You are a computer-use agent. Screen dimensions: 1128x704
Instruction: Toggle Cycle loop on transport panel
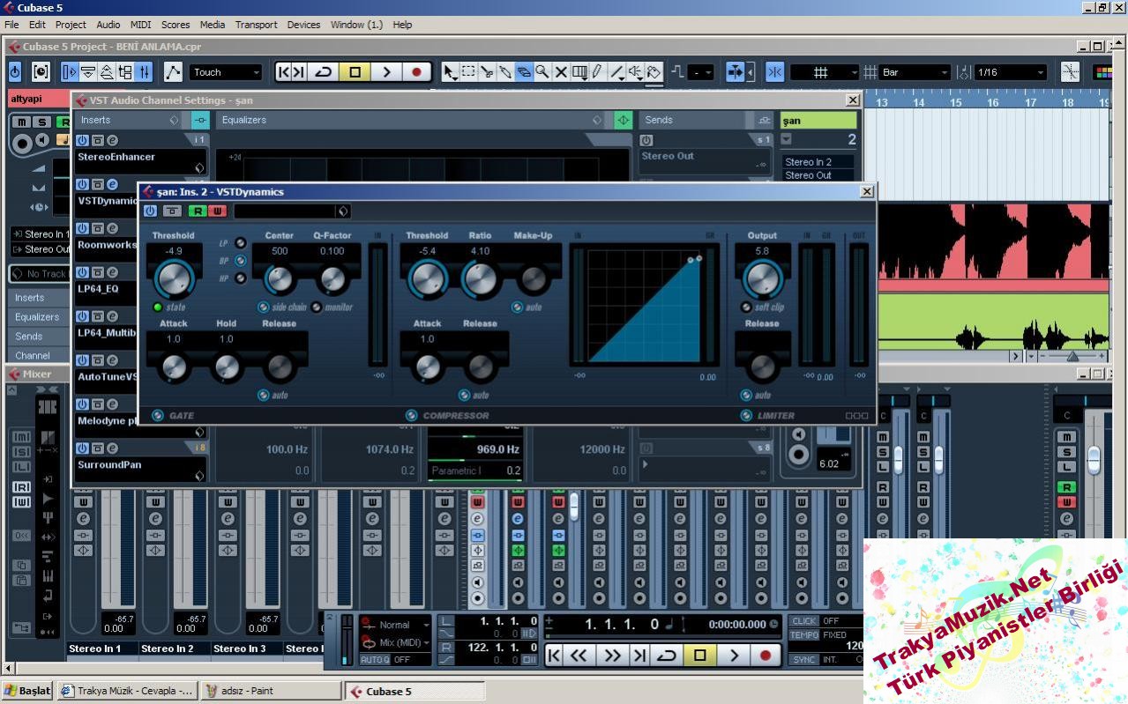tap(667, 655)
